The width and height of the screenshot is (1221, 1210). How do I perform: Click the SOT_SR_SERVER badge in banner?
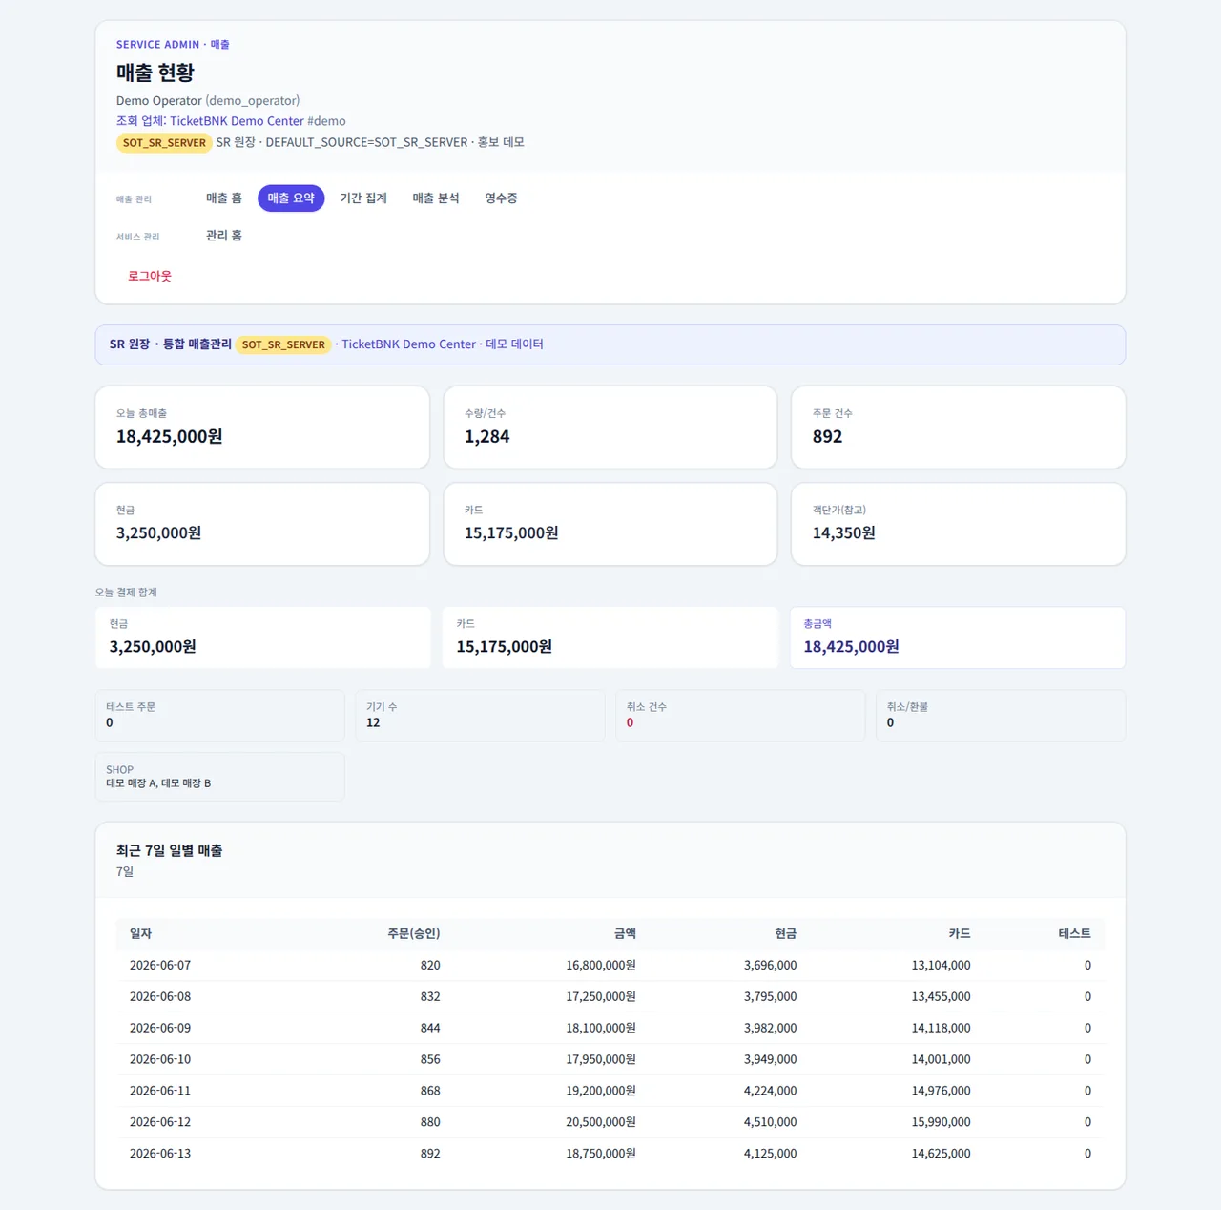(283, 344)
